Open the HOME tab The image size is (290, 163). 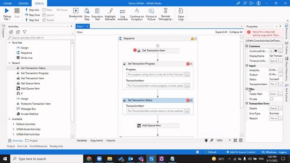(8, 3)
